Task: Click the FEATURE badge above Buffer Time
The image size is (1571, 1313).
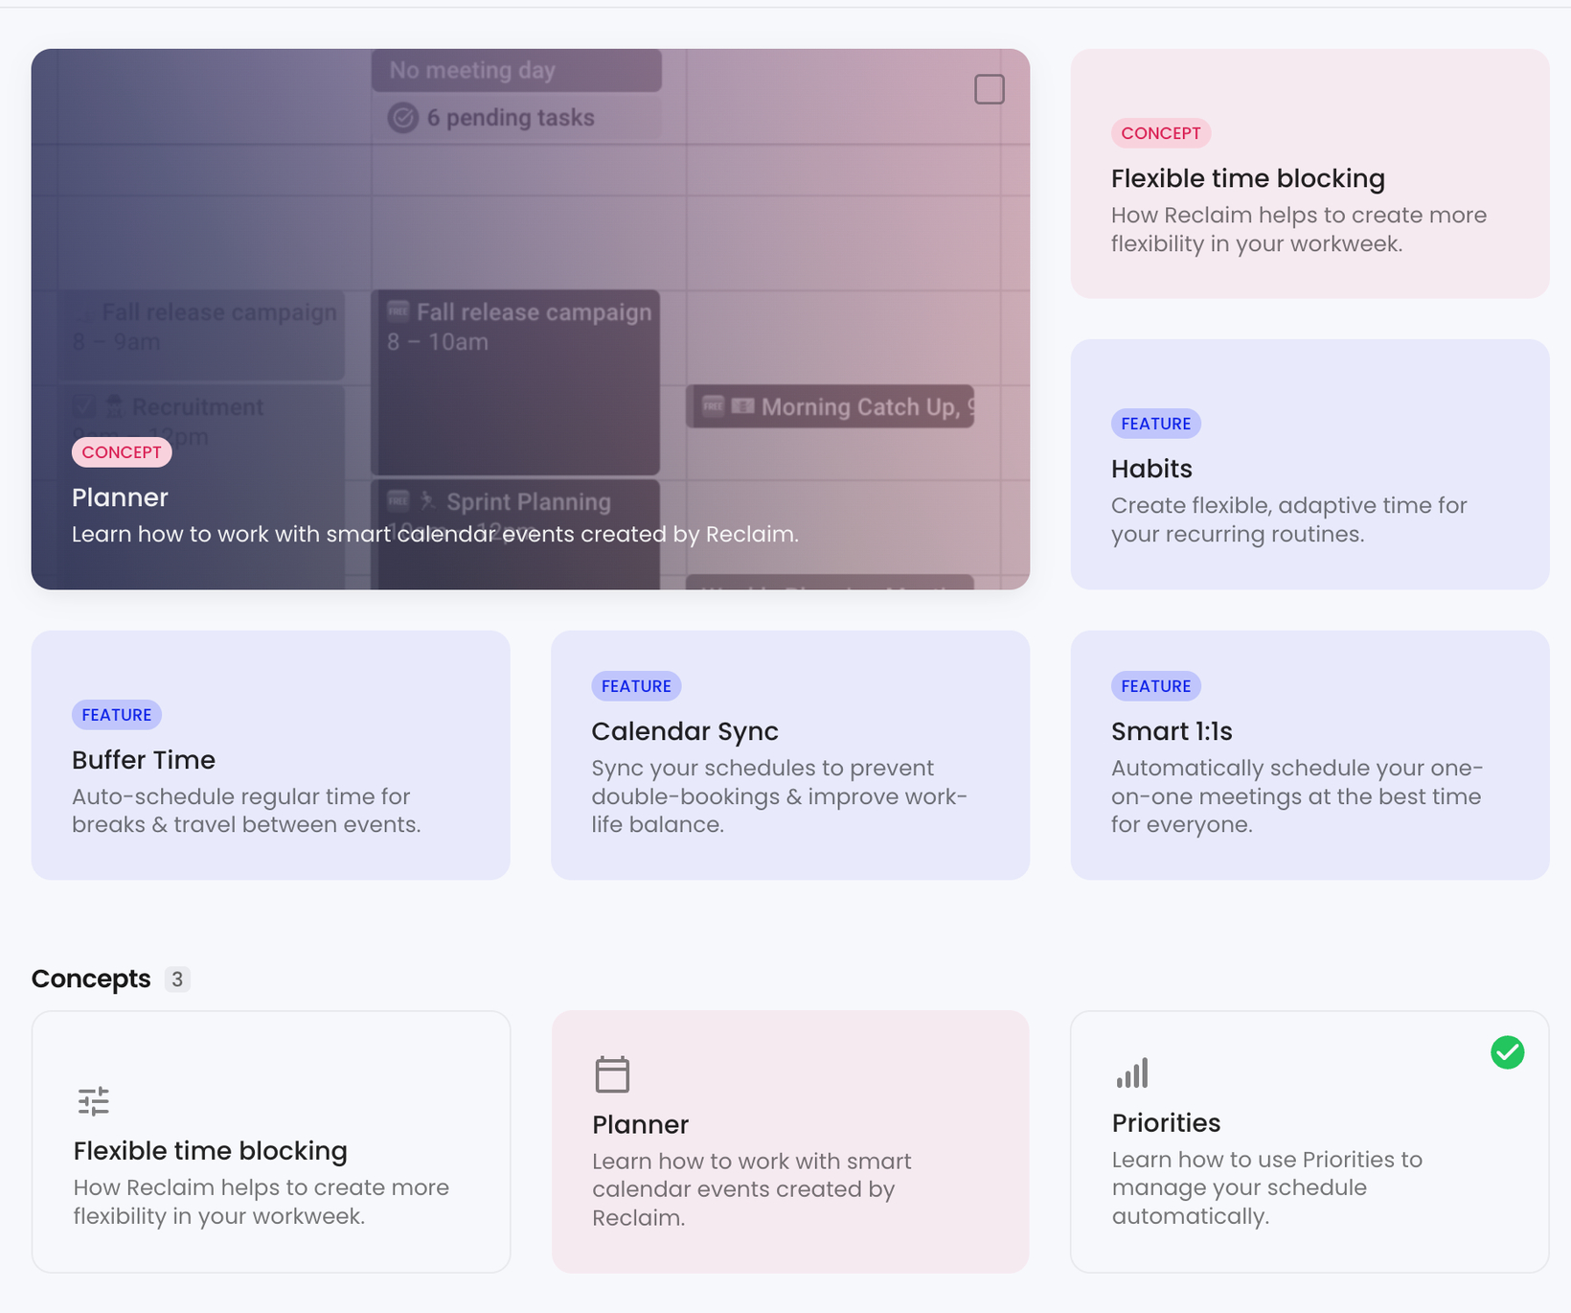Action: 117,715
